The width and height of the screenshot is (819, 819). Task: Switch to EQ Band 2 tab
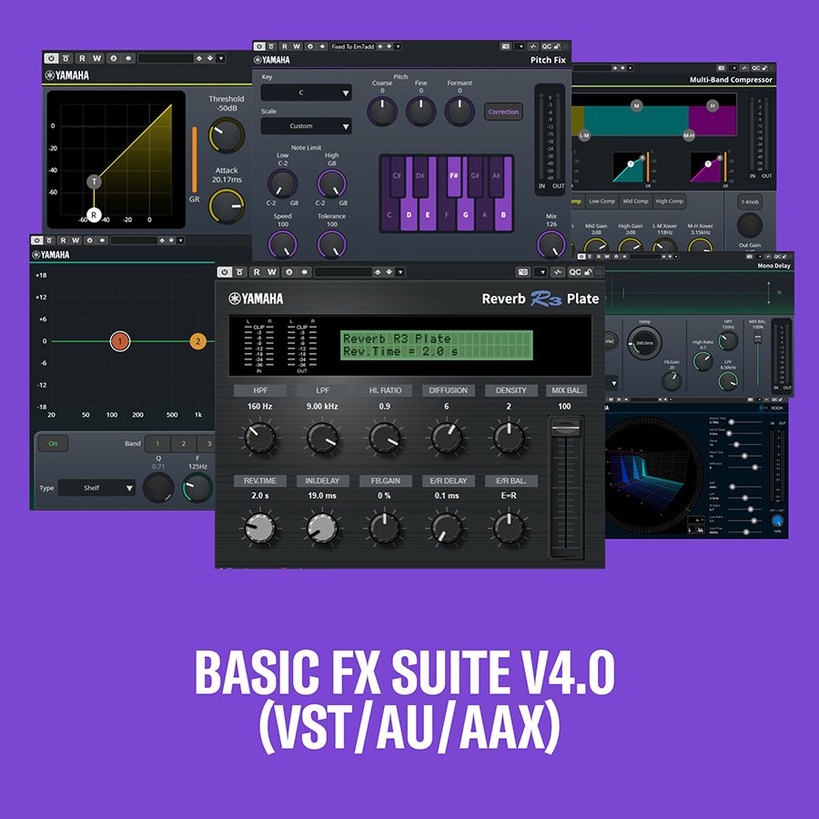coord(183,443)
